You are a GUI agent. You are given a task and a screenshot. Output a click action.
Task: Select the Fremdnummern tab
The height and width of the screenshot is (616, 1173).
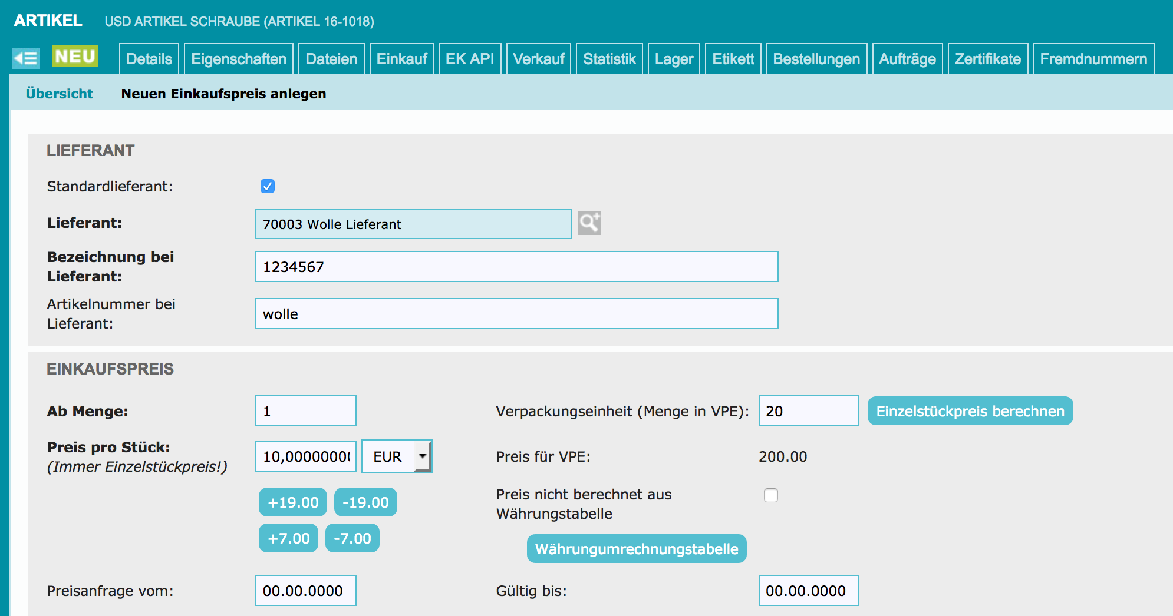[1093, 59]
